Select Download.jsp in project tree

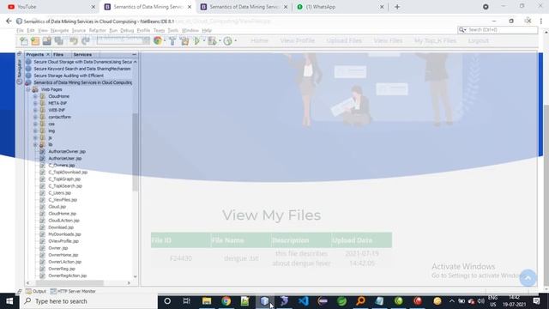[61, 227]
